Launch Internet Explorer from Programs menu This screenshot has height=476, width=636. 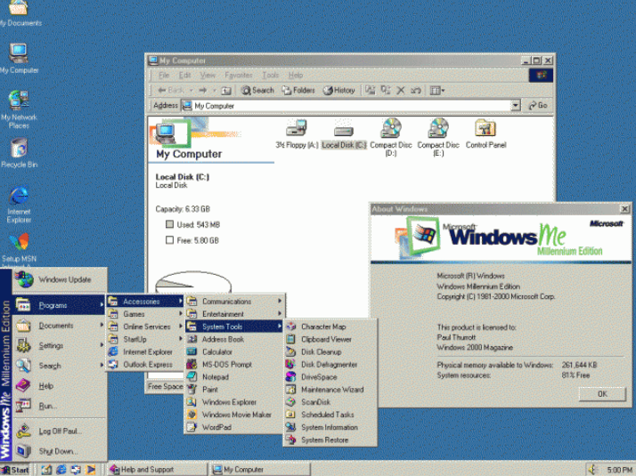point(145,351)
